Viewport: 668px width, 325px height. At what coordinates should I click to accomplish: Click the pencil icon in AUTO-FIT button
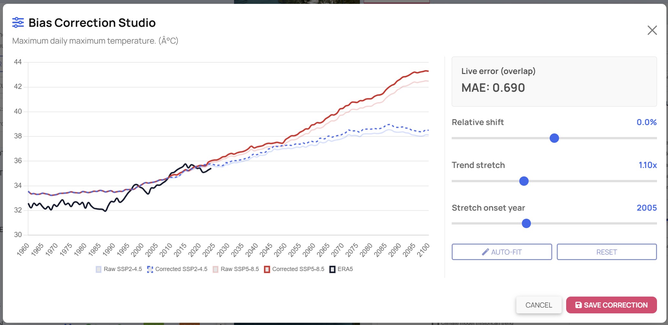click(x=485, y=252)
